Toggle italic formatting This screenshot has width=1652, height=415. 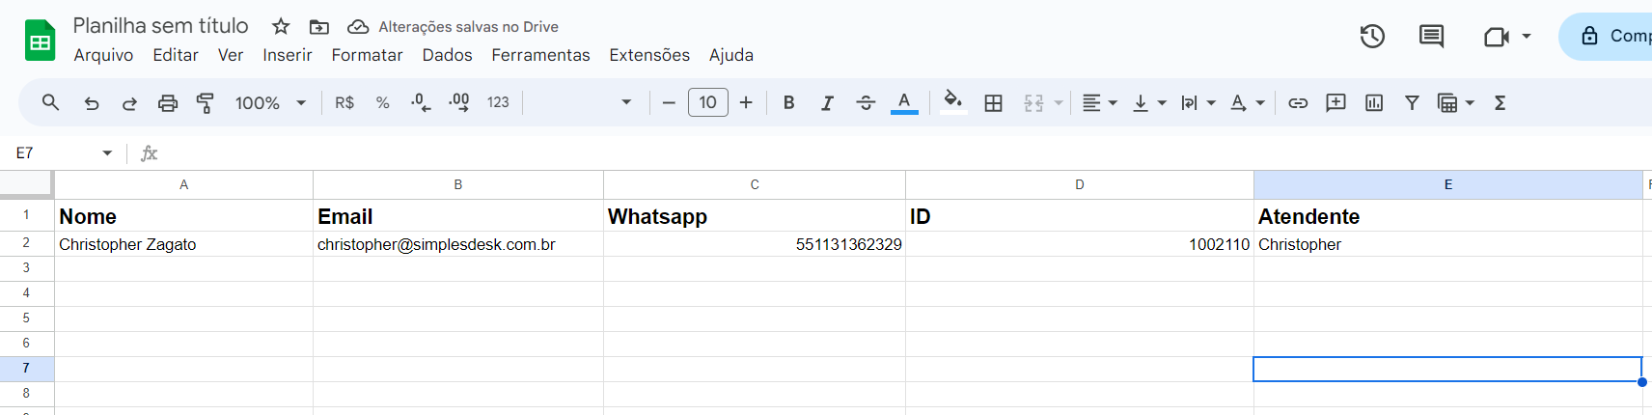click(827, 102)
